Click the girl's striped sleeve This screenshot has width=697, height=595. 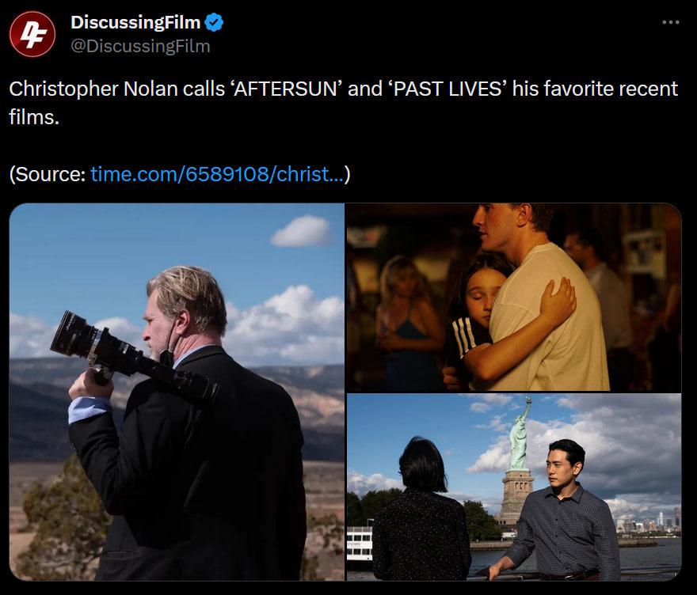pyautogui.click(x=467, y=338)
